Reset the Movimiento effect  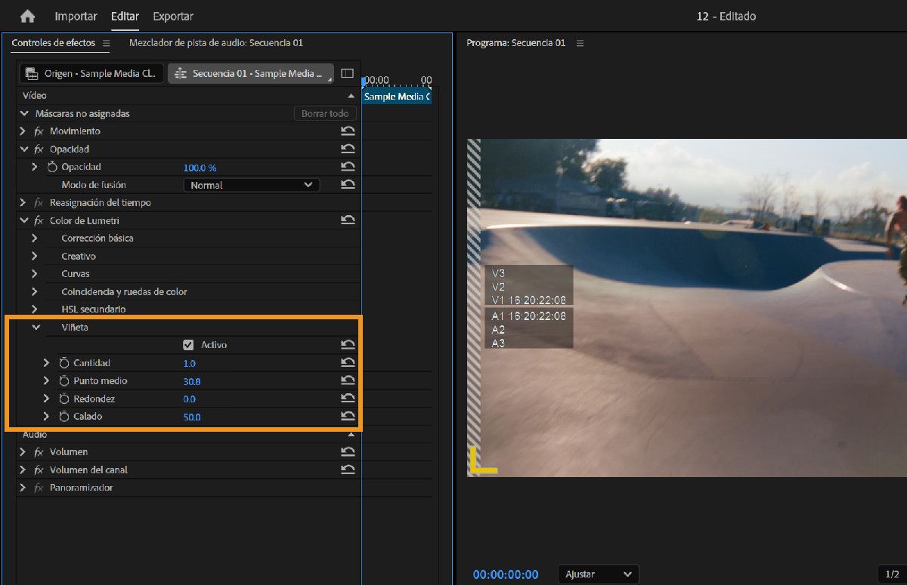tap(348, 131)
